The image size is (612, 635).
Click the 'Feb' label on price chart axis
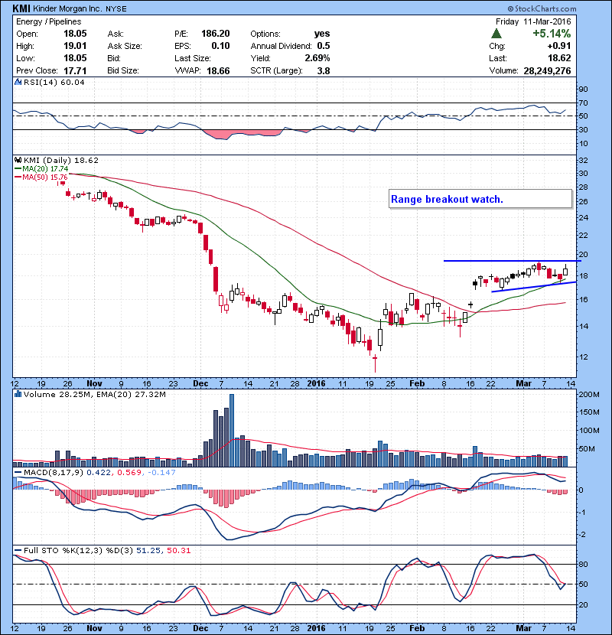pyautogui.click(x=417, y=383)
